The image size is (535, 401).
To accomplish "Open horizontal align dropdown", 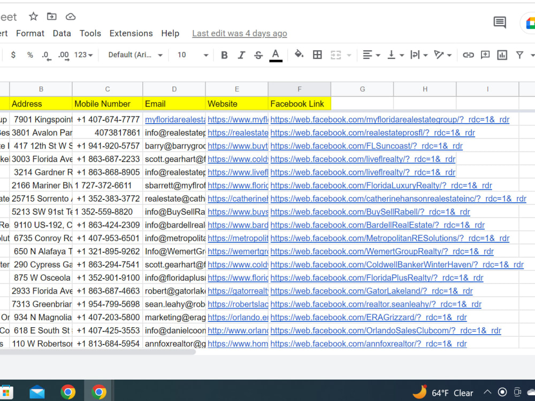I will coord(371,55).
